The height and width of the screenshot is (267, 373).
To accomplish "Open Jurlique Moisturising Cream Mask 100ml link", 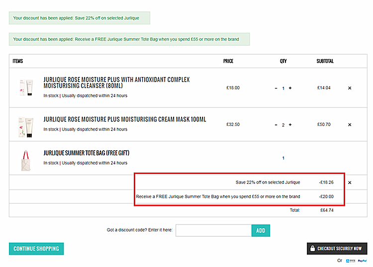I will point(125,119).
